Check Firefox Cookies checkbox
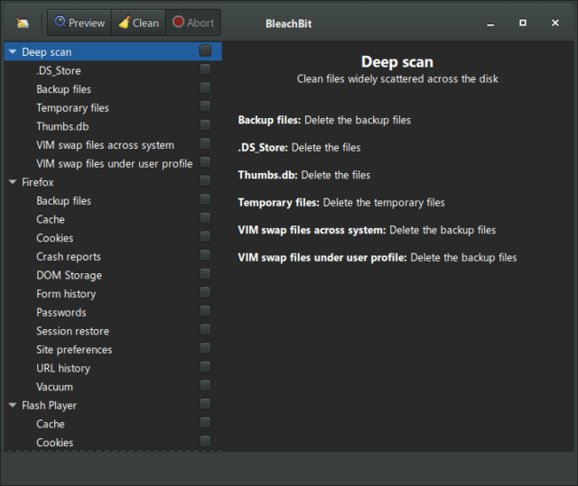This screenshot has width=578, height=486. [x=205, y=236]
